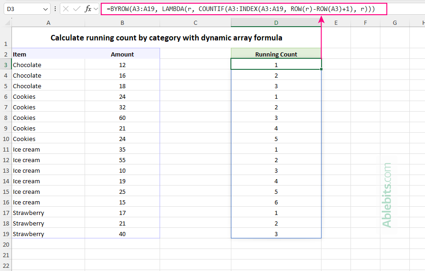This screenshot has height=271, width=425.
Task: Click the amount cell with value 17
Action: point(122,213)
